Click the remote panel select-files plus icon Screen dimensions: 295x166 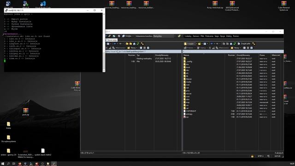click(244, 48)
